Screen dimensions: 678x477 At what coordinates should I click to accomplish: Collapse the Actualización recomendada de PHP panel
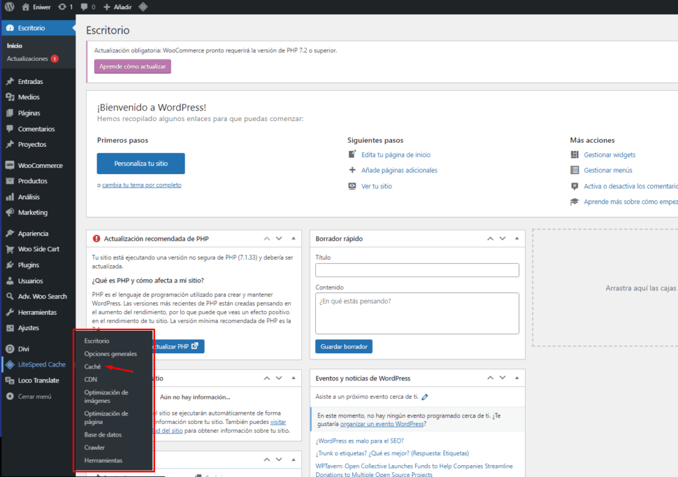coord(293,238)
